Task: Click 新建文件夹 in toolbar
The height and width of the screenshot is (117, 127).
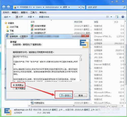Action: 44,17
